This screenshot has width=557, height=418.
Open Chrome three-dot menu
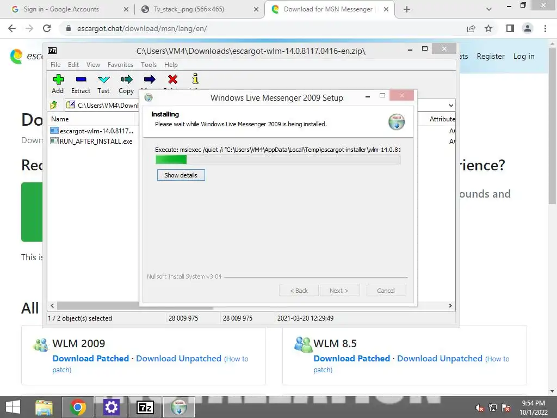pos(545,28)
